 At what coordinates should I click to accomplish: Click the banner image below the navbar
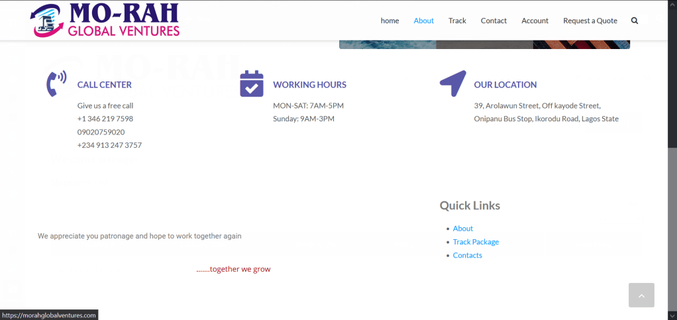coord(484,44)
